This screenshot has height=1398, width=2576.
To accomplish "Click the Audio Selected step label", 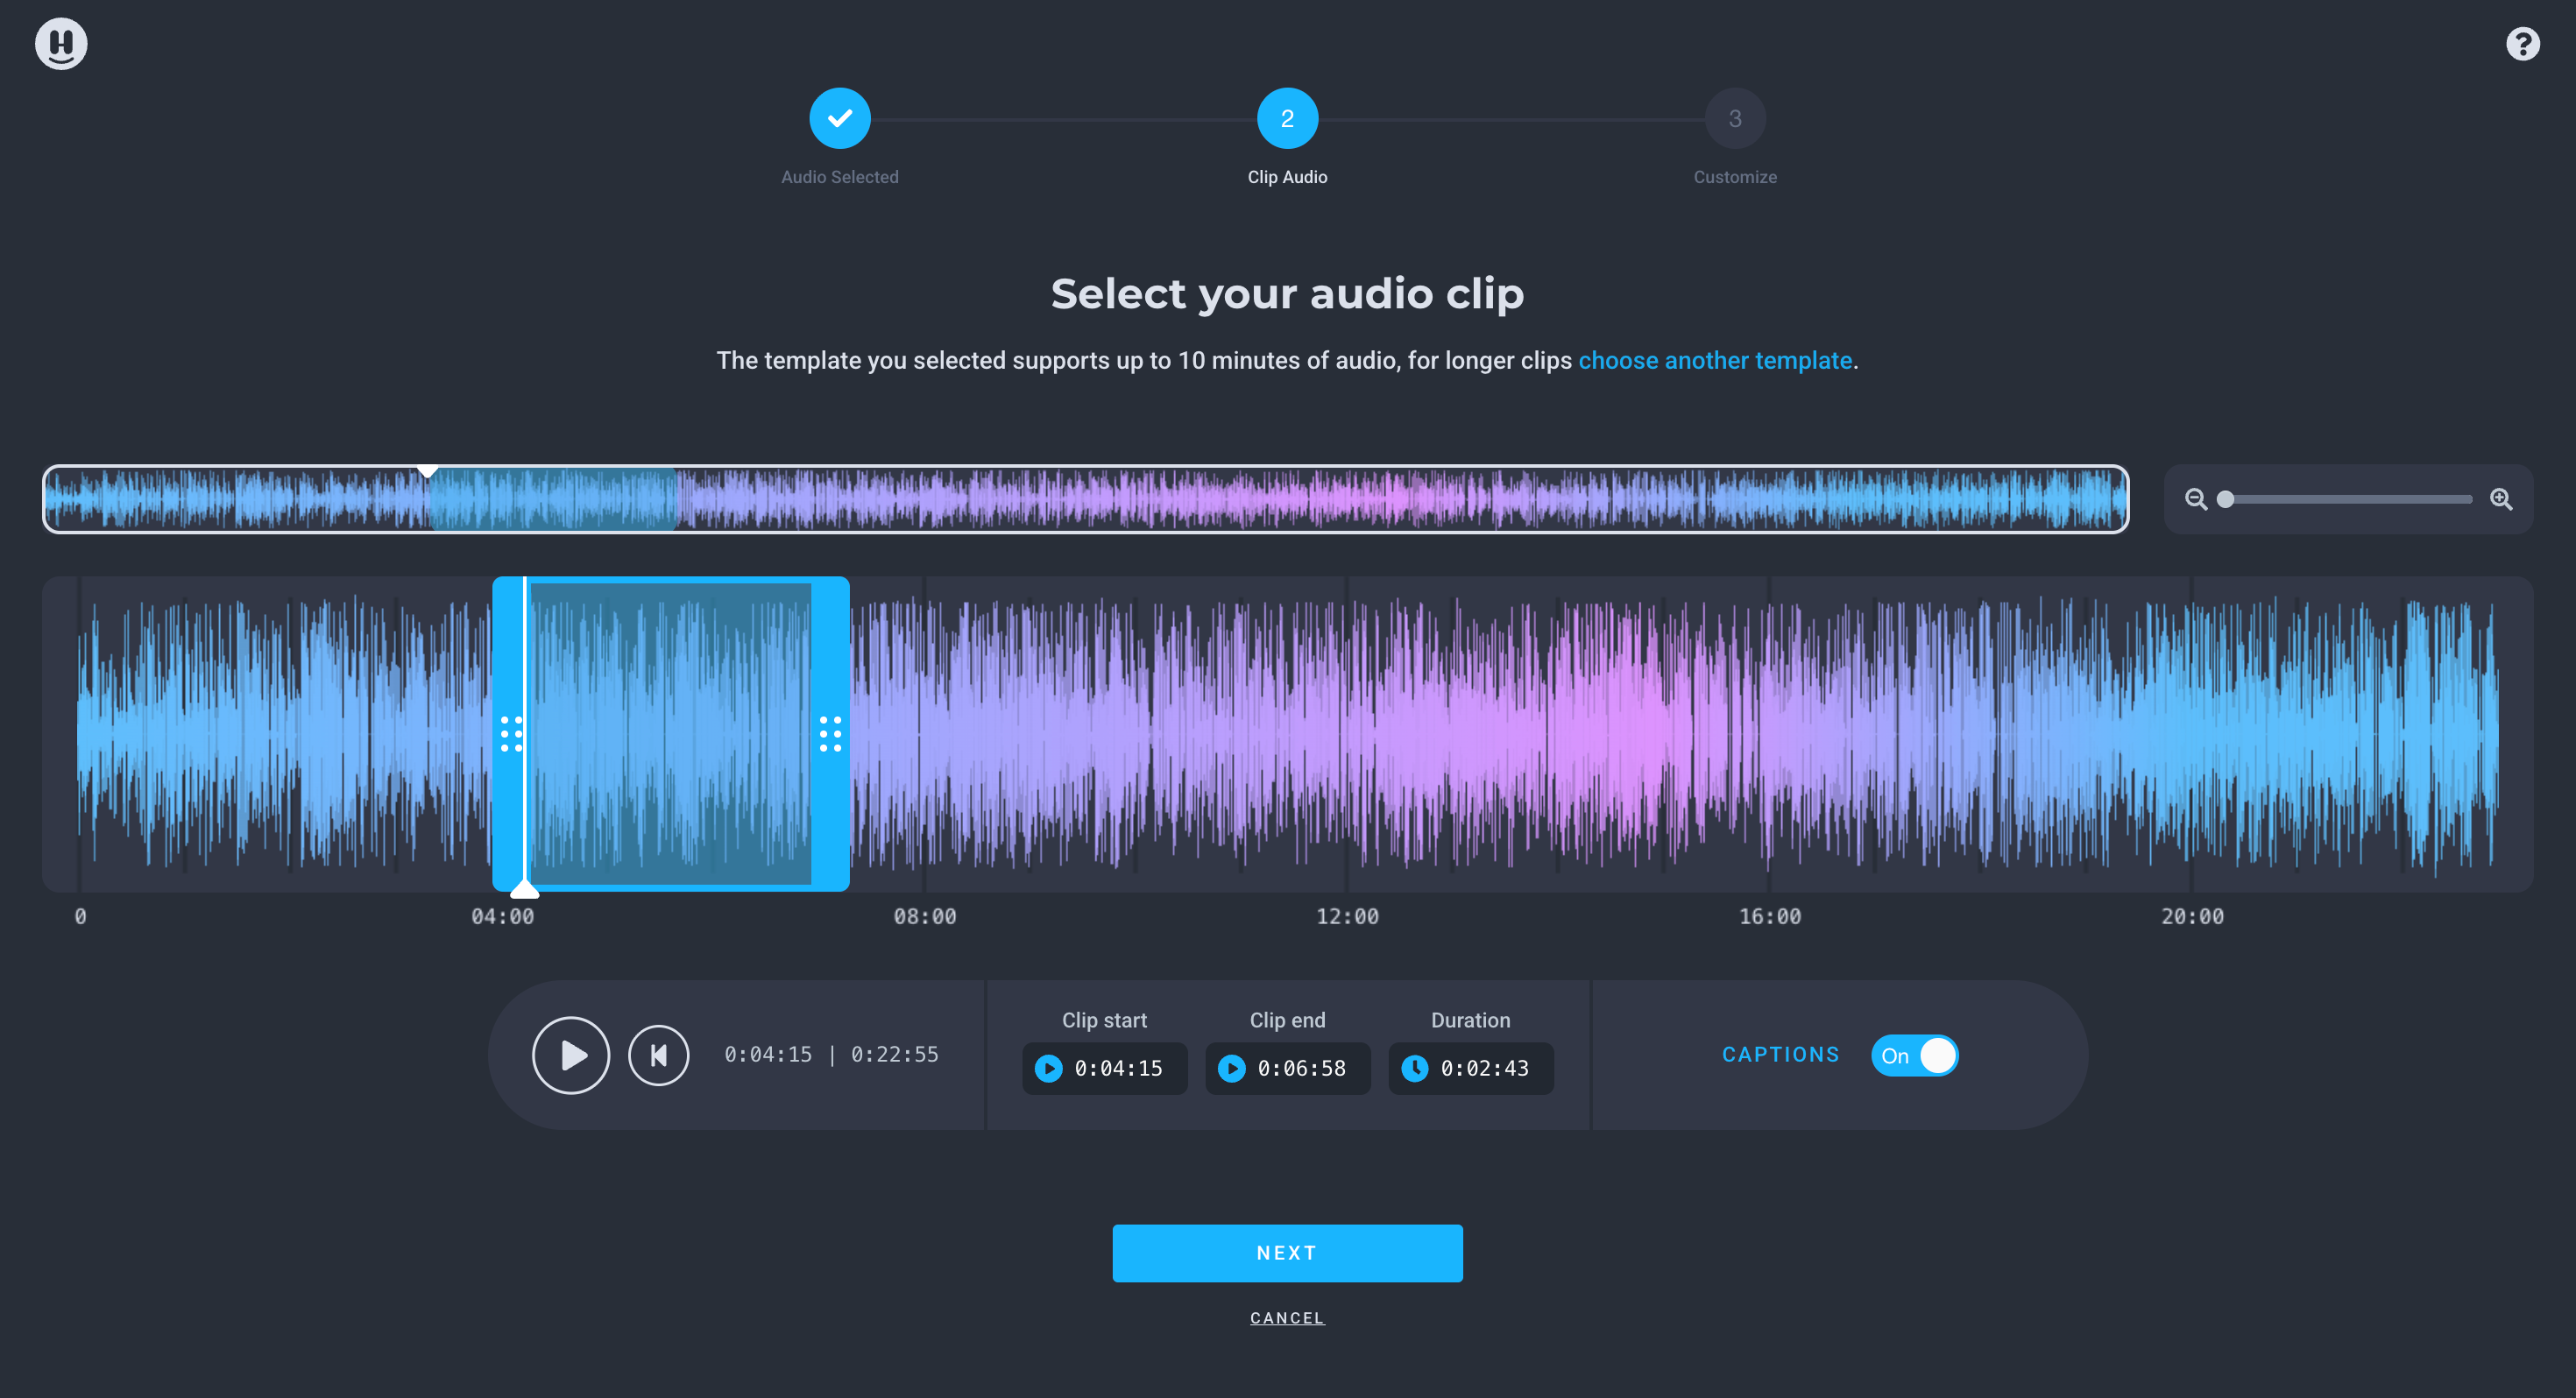I will click(x=840, y=177).
